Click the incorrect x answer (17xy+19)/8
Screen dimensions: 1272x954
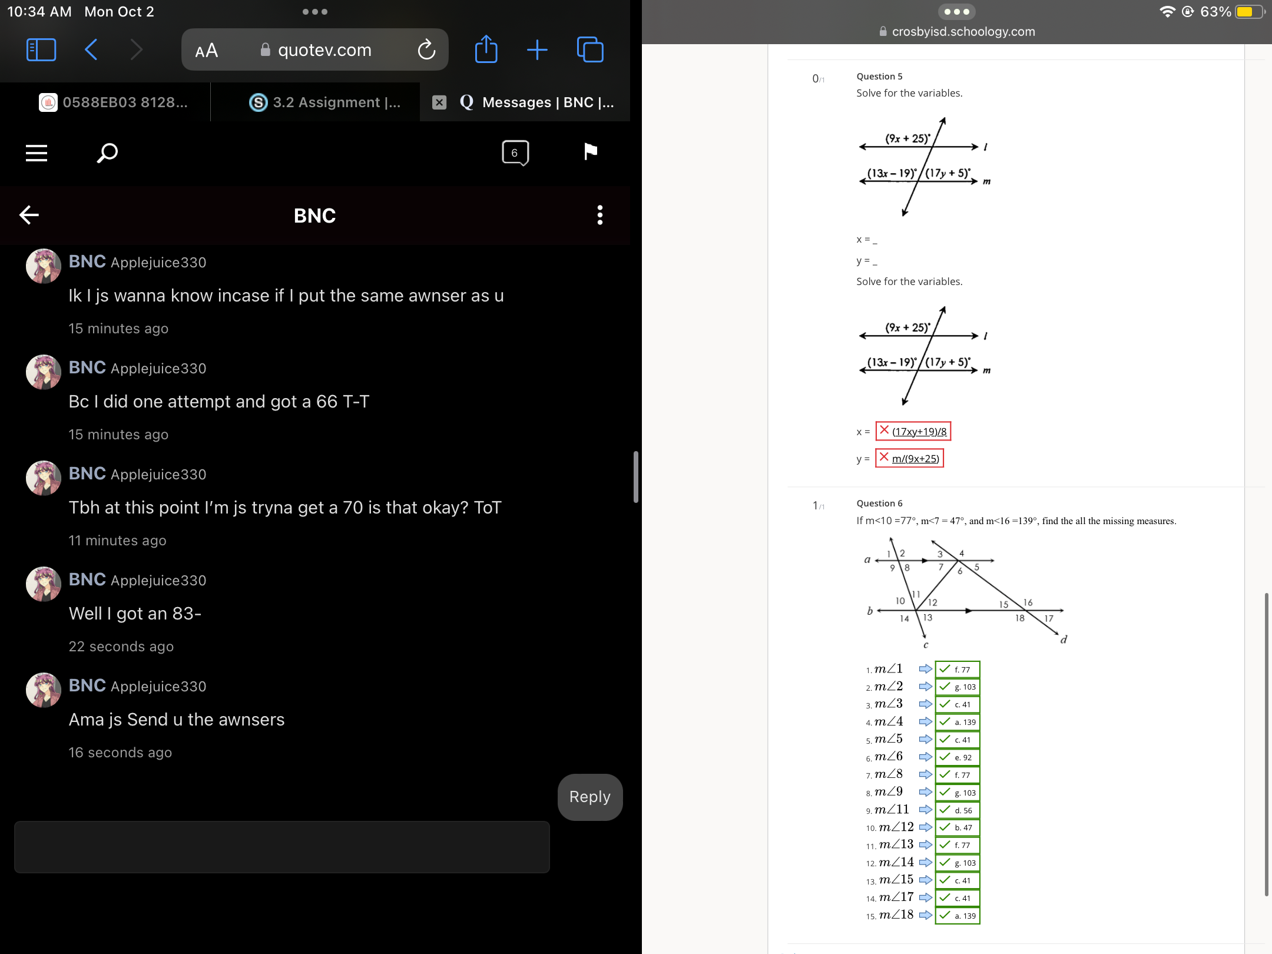pos(913,431)
